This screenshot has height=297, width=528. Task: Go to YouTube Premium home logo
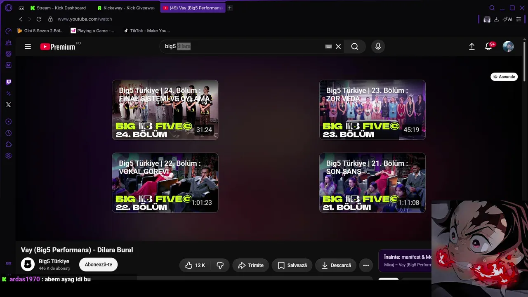tap(58, 47)
